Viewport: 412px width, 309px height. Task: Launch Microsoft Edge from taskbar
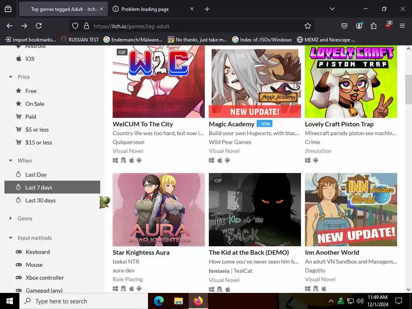159,301
